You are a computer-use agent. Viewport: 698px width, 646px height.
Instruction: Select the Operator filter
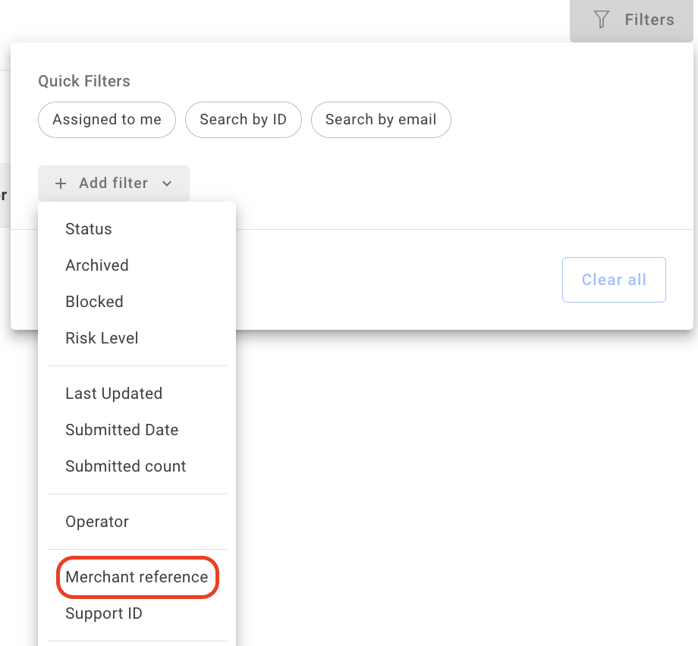[97, 521]
